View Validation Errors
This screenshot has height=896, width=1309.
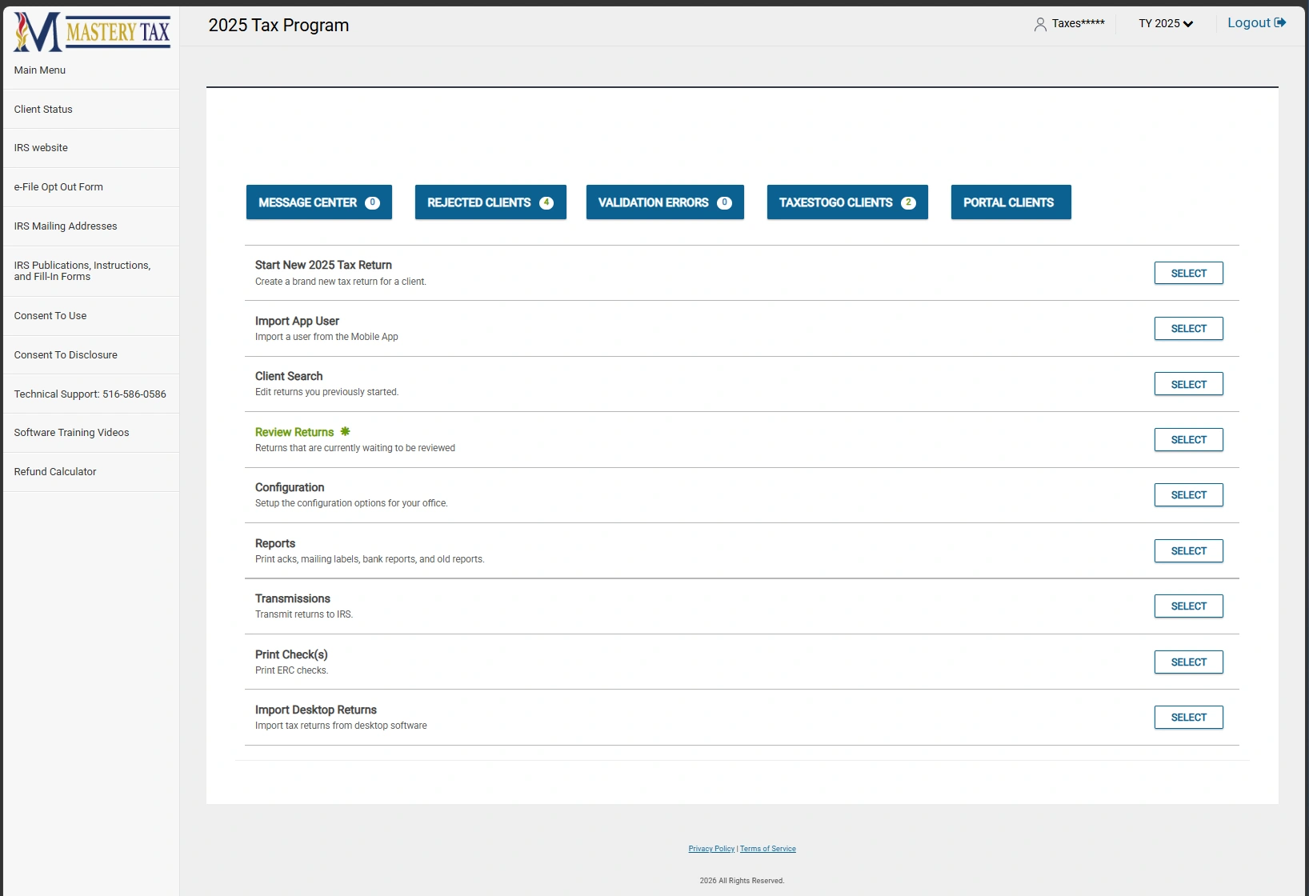pos(665,202)
